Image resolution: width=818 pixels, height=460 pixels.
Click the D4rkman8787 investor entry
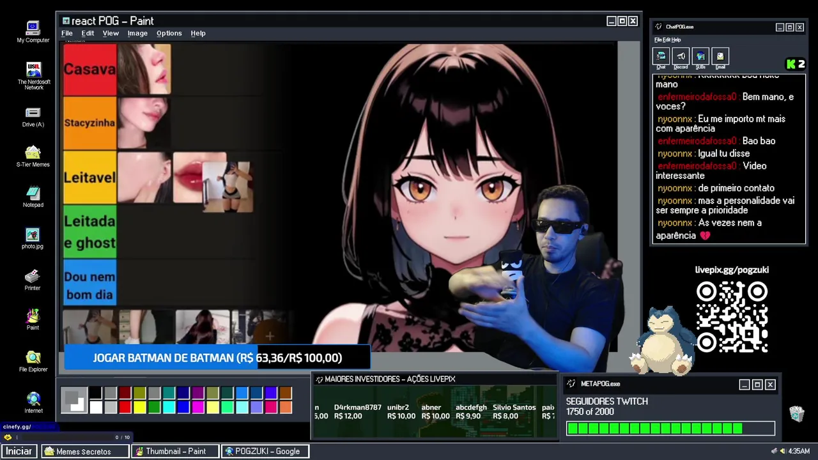[x=357, y=411]
